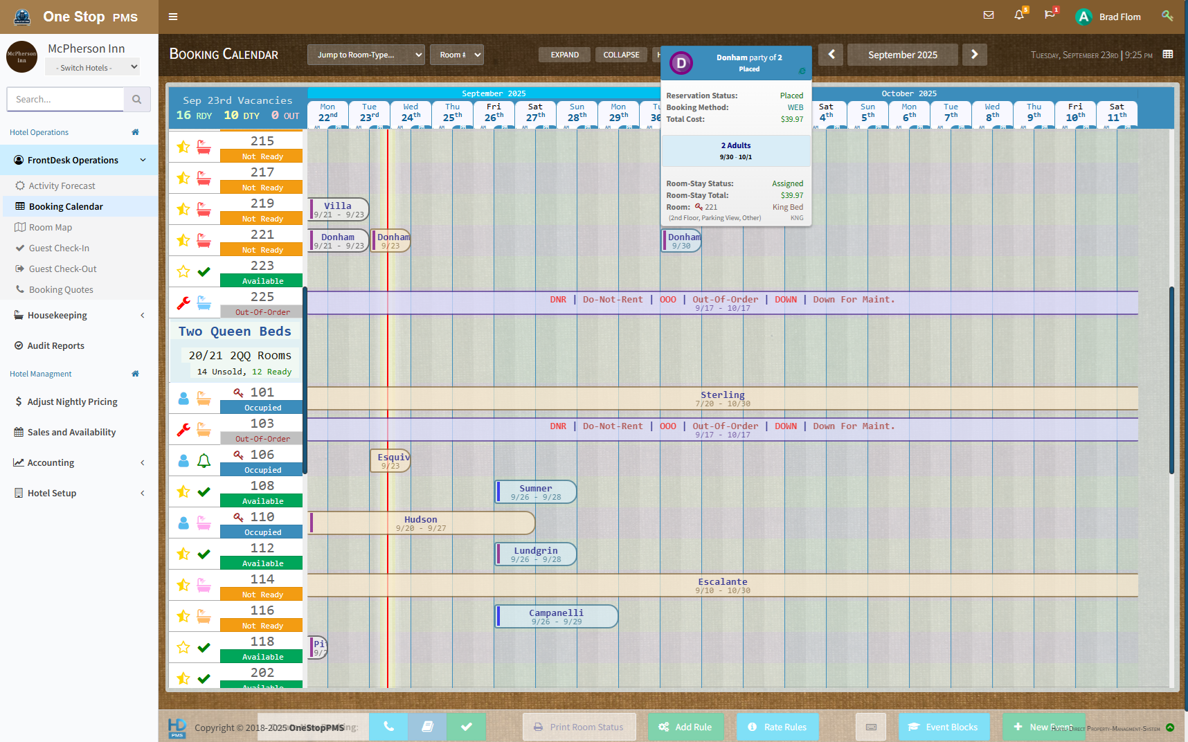
Task: Open the mail envelope icon in header
Action: (x=989, y=15)
